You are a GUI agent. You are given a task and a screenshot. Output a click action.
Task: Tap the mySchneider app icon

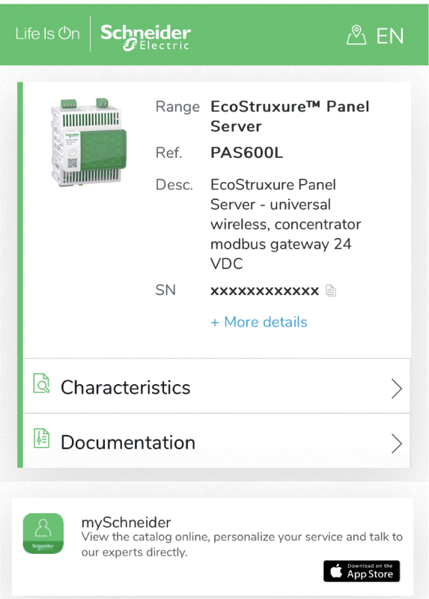pos(43,533)
